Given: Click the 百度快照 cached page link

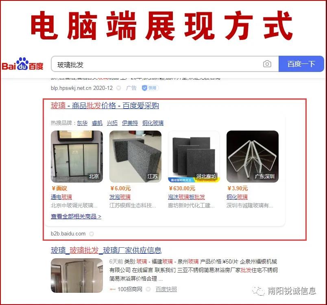Looking at the screenshot, I should (x=166, y=289).
